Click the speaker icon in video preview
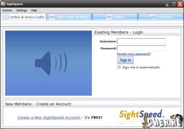 51,63
